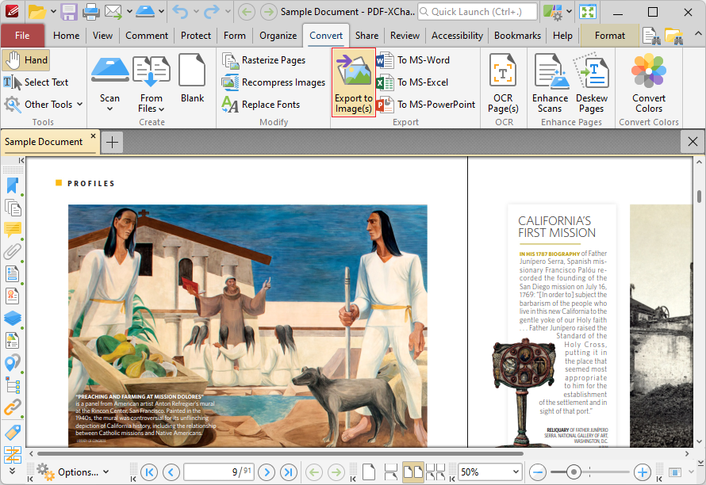This screenshot has height=485, width=706.
Task: Export To MS-PowerPoint
Action: [427, 105]
